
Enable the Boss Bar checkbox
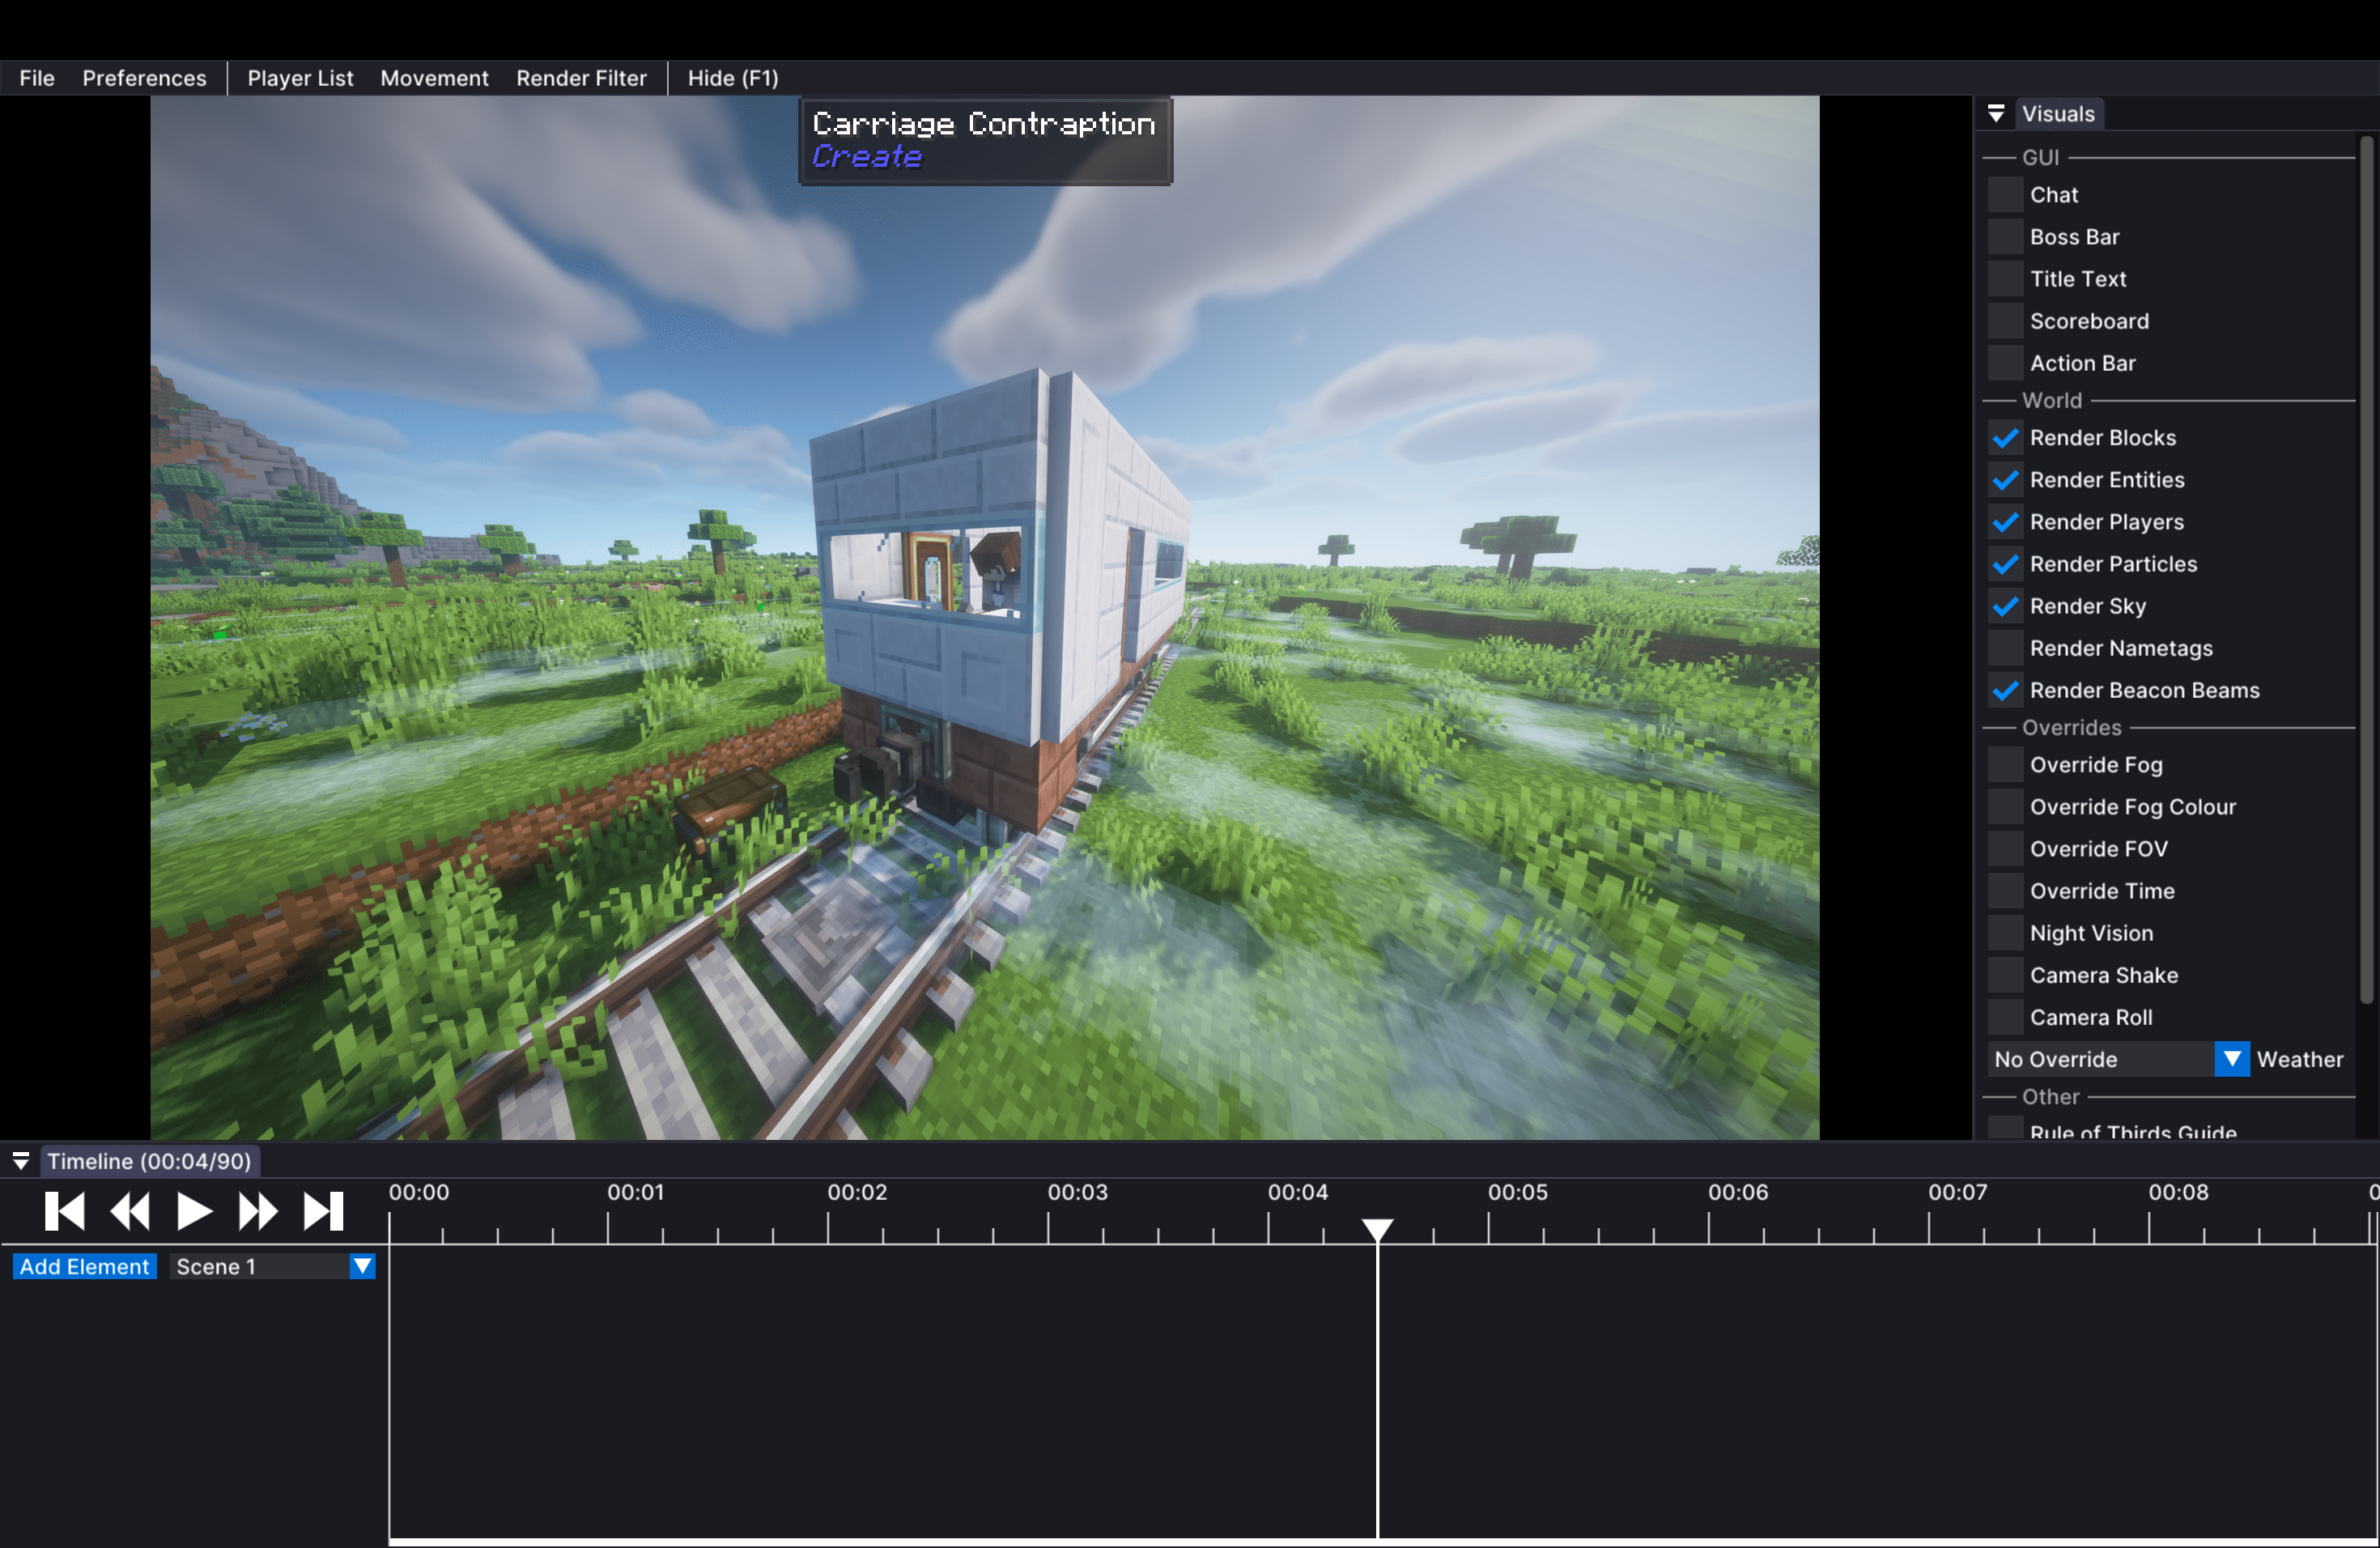[2005, 237]
